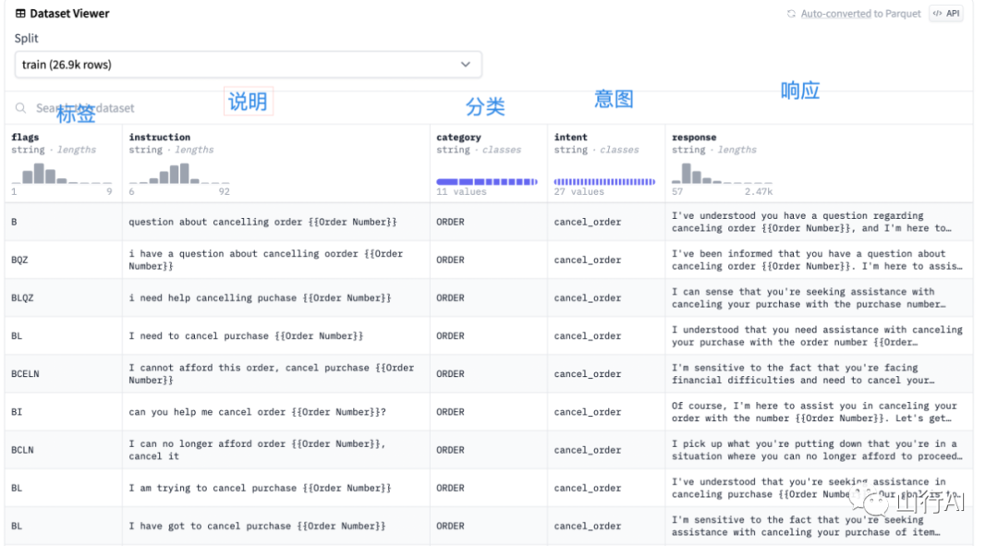
Task: Click the Auto-converted refresh icon
Action: tap(791, 14)
